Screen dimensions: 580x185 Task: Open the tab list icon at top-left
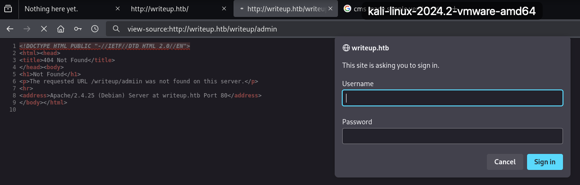8,8
